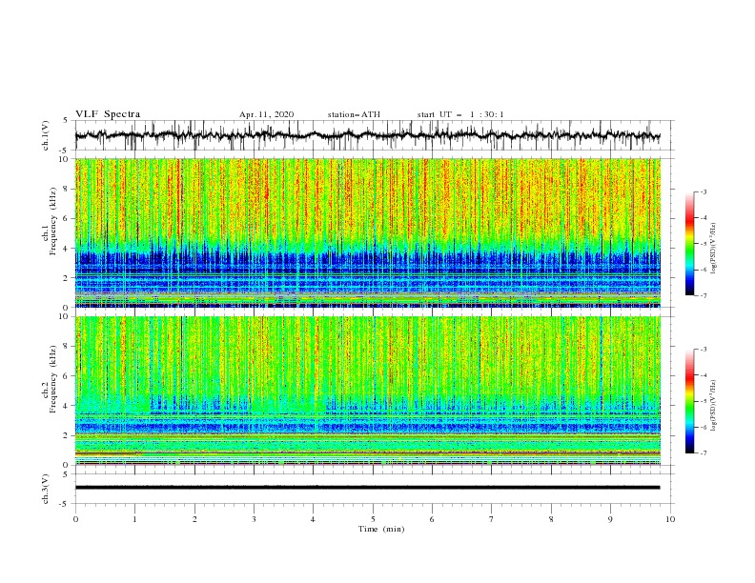Image resolution: width=755 pixels, height=583 pixels.
Task: Select the "start UT = 1 : 30: 1" text
Action: [x=460, y=114]
